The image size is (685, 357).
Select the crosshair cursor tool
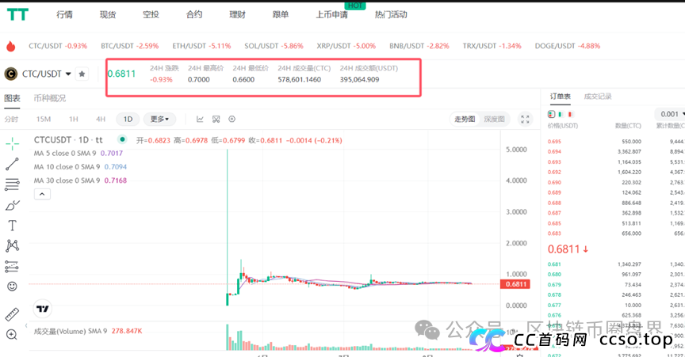pyautogui.click(x=12, y=143)
